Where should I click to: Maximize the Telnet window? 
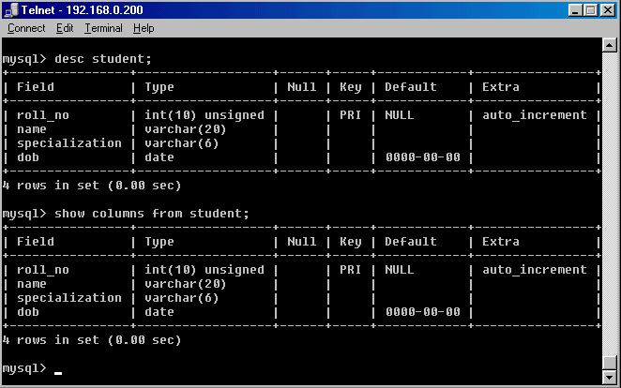(591, 10)
